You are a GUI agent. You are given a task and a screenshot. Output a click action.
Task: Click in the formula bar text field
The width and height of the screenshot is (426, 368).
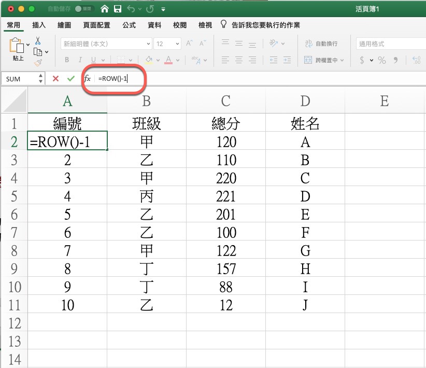pos(259,79)
